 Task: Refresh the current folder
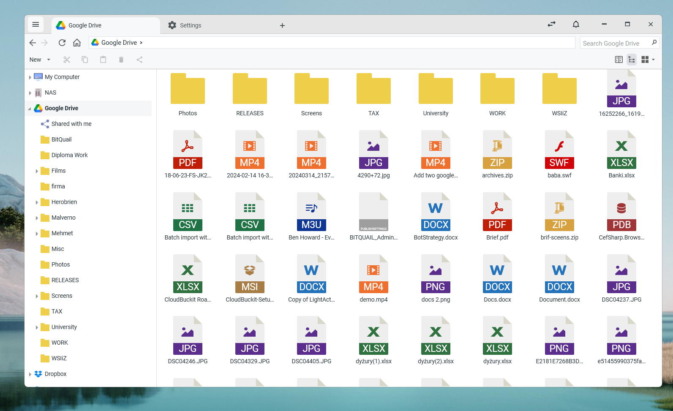pos(62,43)
